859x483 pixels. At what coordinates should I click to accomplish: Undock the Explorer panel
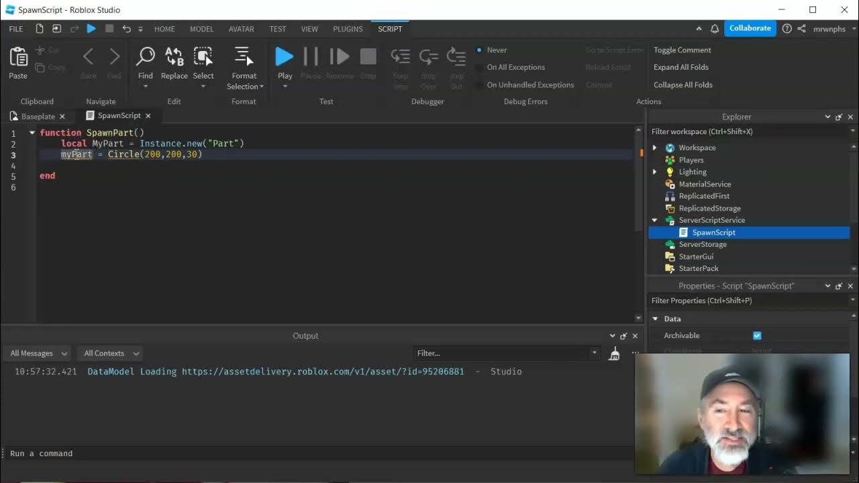click(x=839, y=117)
